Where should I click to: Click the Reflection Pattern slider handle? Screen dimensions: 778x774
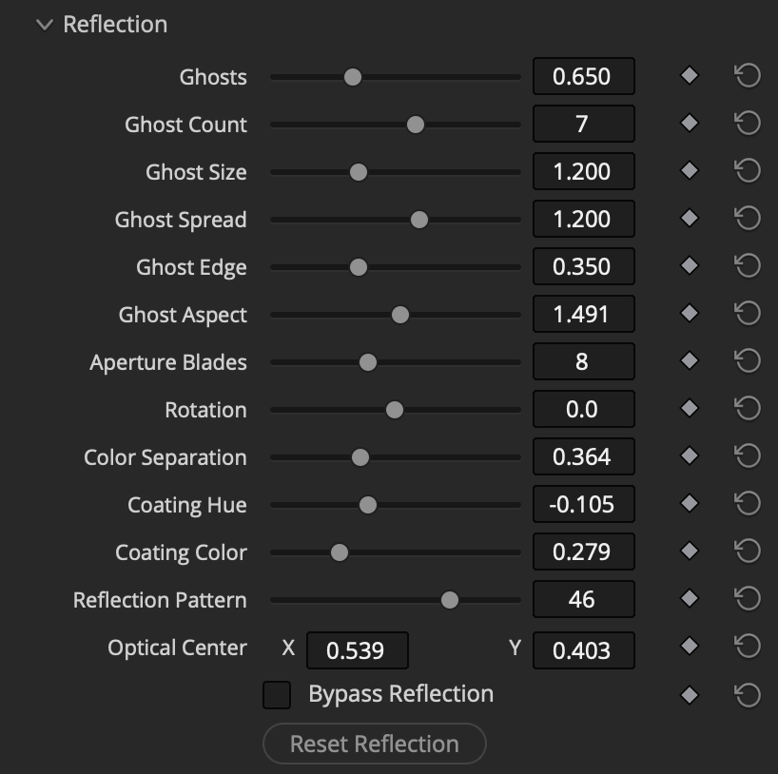coord(450,600)
